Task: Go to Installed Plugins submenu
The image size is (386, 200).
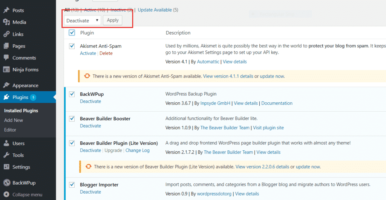Action: 21,111
